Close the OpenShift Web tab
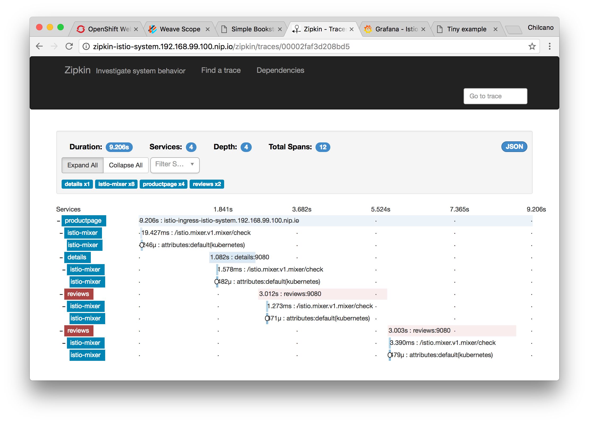The width and height of the screenshot is (589, 423). 136,29
